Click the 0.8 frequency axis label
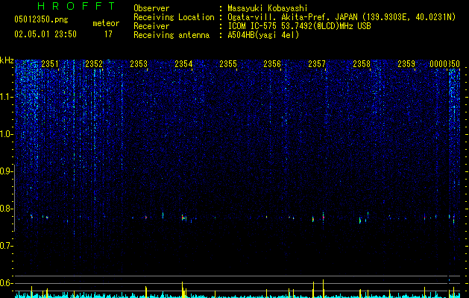The height and width of the screenshot is (298, 469). pyautogui.click(x=6, y=209)
